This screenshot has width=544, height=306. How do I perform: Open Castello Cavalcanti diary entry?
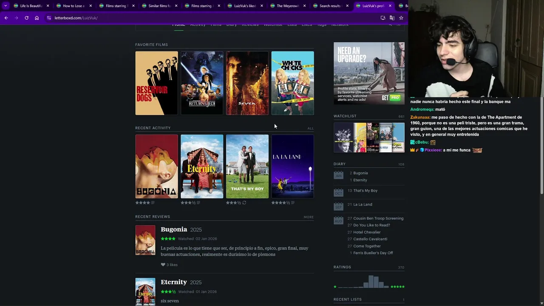(370, 239)
